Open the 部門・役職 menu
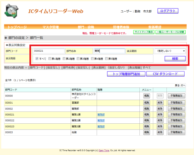The height and width of the screenshot is (155, 194). pyautogui.click(x=86, y=27)
